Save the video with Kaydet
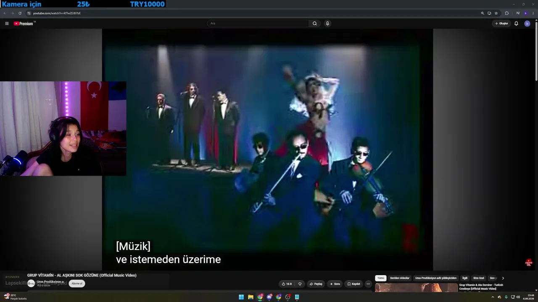 (x=353, y=284)
